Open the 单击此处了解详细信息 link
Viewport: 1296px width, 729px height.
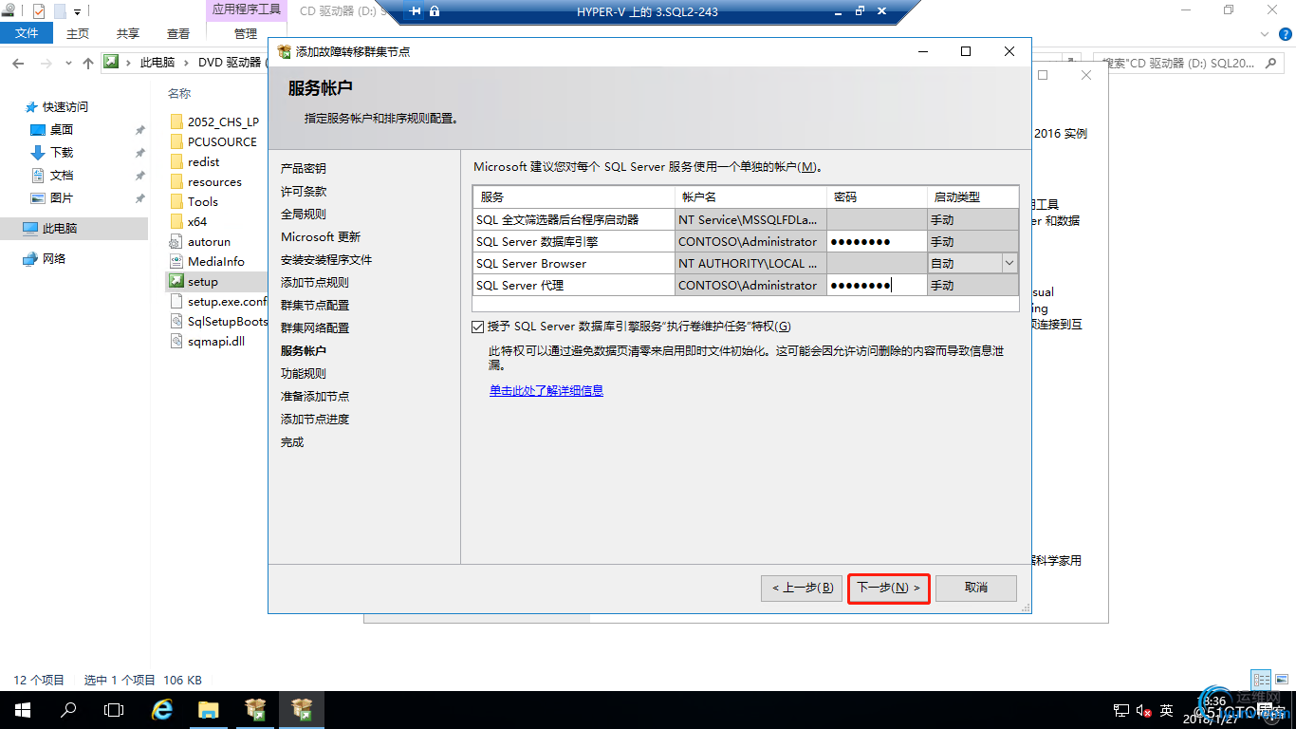tap(546, 390)
